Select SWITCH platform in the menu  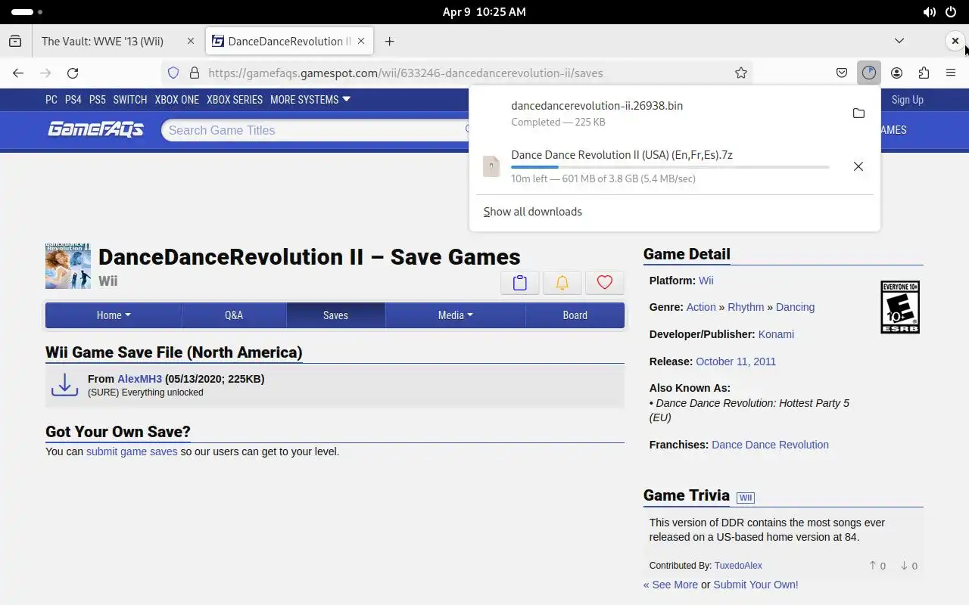coord(130,100)
